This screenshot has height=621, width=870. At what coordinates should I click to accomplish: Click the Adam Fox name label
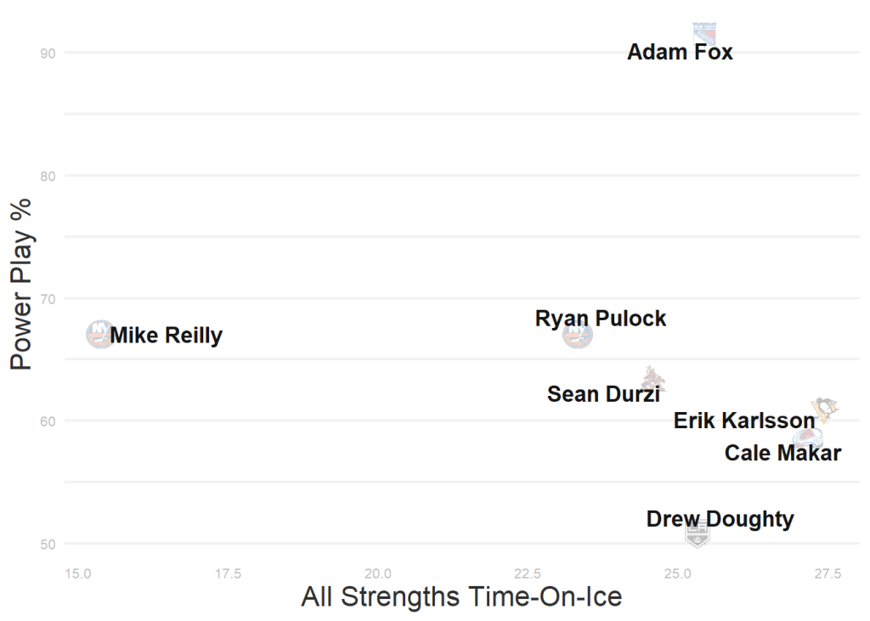click(680, 53)
